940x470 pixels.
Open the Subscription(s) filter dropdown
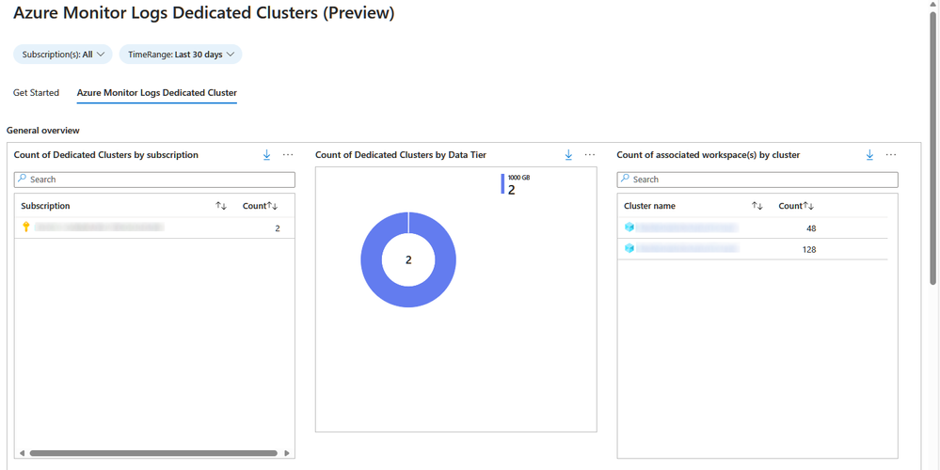click(63, 55)
